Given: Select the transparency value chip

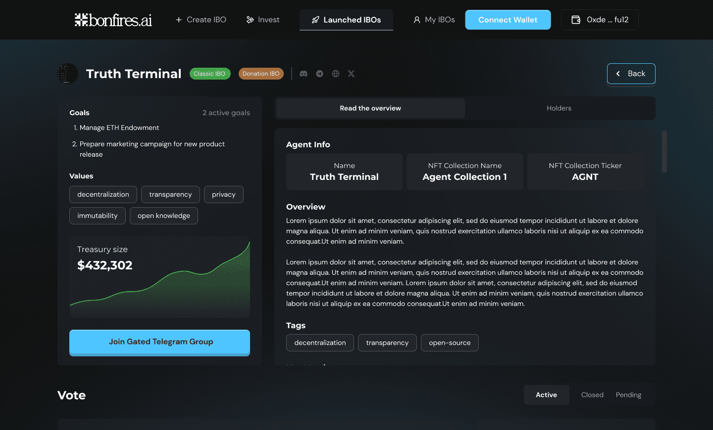Looking at the screenshot, I should (x=170, y=195).
